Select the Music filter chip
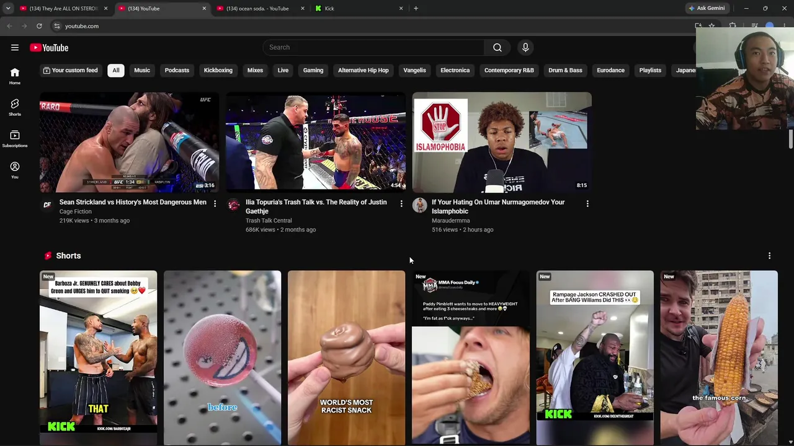 point(142,71)
